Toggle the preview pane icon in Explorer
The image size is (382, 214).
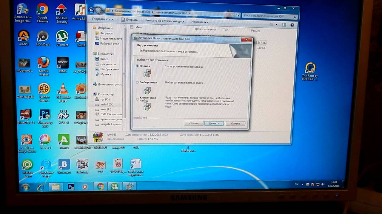(x=284, y=25)
